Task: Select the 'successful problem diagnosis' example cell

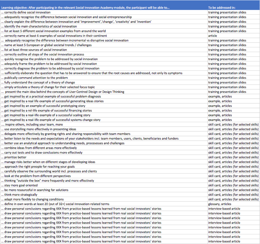Action: pos(104,96)
